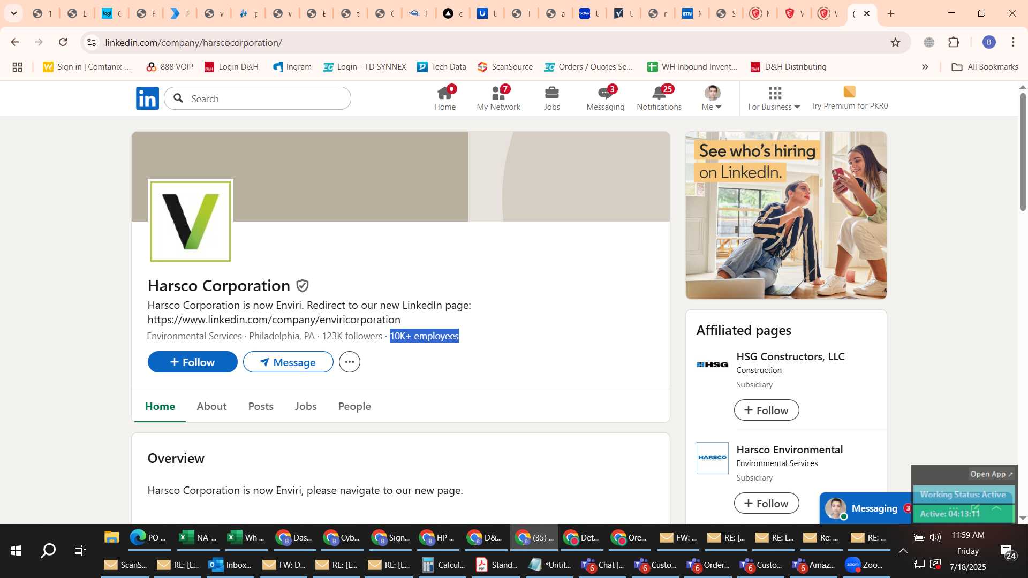Open the See who's hiring ad

coord(786,215)
